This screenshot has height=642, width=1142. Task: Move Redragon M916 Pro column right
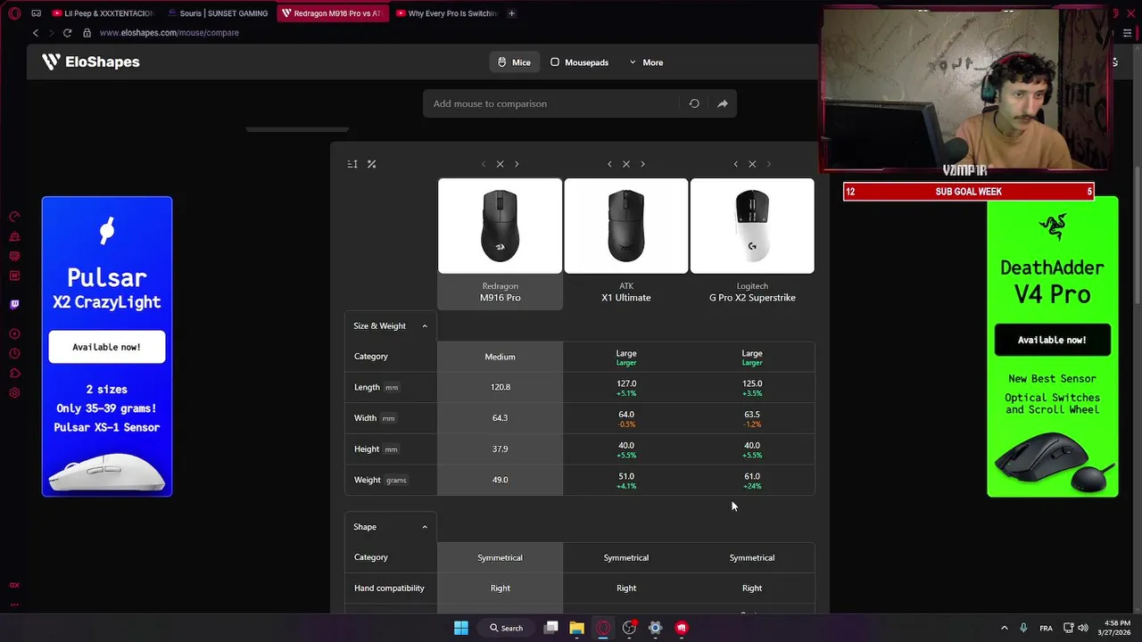pyautogui.click(x=517, y=164)
